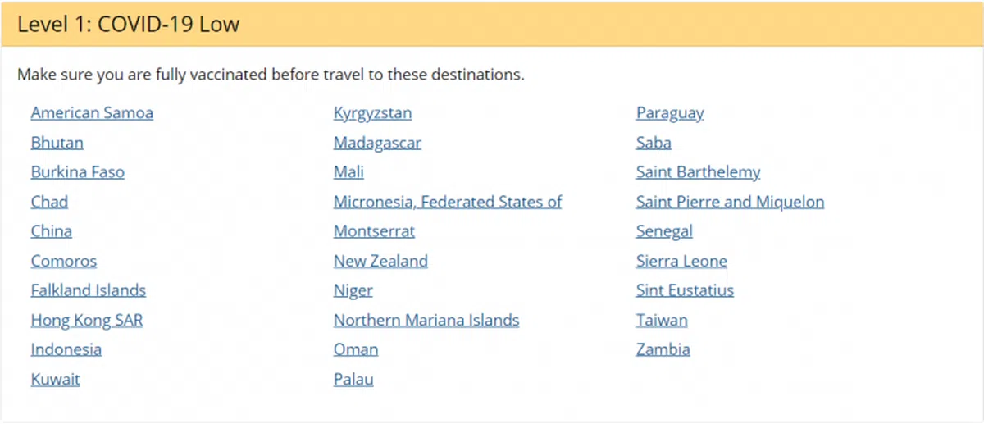Click the Saint Barthelemy link
Image resolution: width=984 pixels, height=424 pixels.
click(698, 172)
